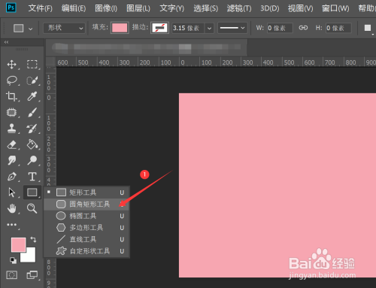Open the 滤镜(T) menu

click(x=239, y=8)
